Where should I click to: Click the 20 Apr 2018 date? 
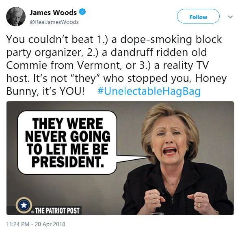click(50, 224)
